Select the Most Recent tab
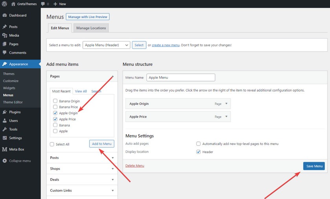 (61, 91)
